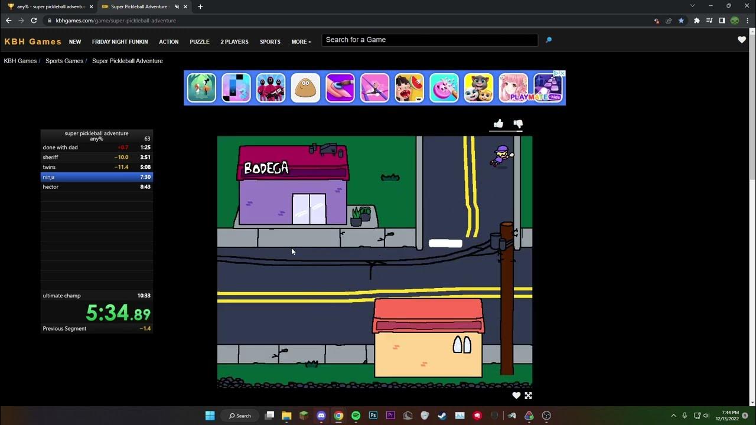Image resolution: width=756 pixels, height=425 pixels.
Task: Click the volume speaker icon in the system tray
Action: click(706, 416)
